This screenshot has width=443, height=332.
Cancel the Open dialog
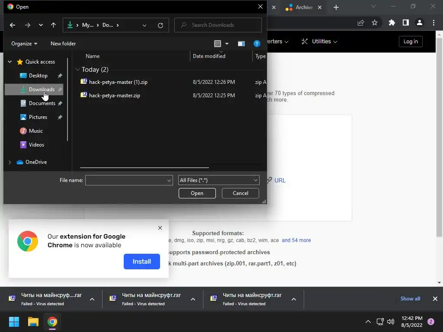[x=241, y=193]
